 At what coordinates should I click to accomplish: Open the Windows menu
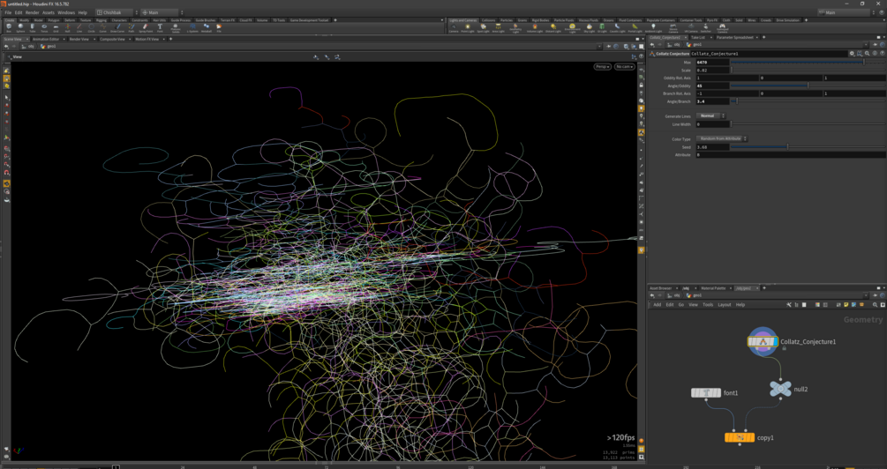[66, 12]
